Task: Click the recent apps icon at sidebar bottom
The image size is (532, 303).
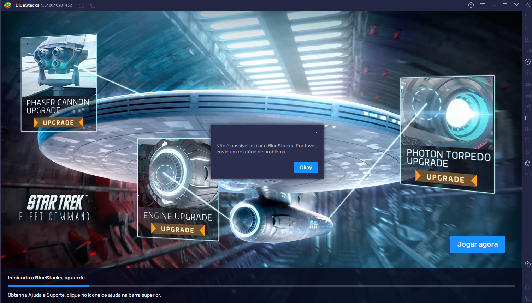Action: (x=528, y=298)
